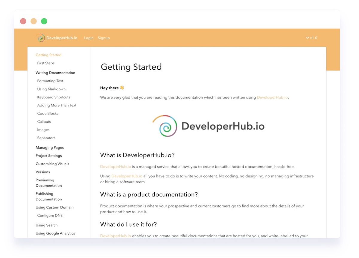This screenshot has height=258, width=359.
Task: Click the 'Hey there' greeting text
Action: click(x=109, y=88)
